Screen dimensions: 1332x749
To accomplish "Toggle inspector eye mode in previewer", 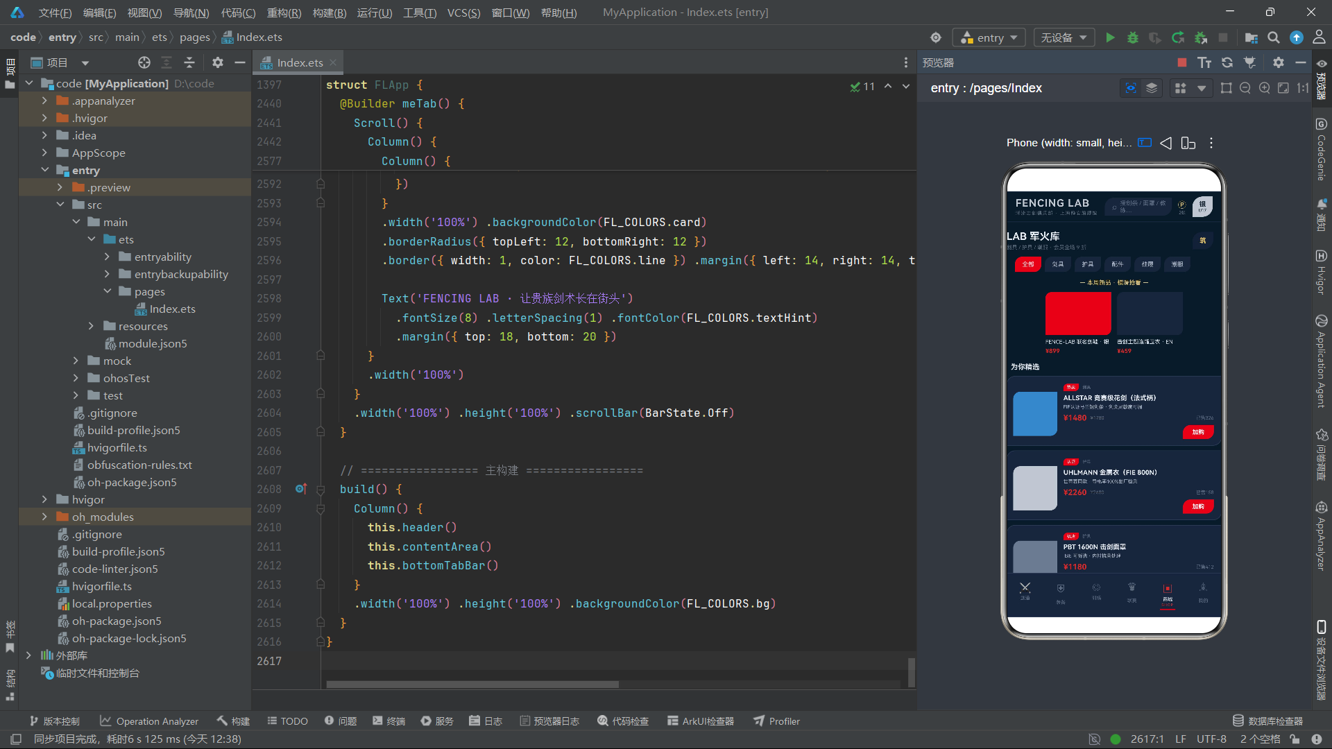I will click(x=1131, y=88).
